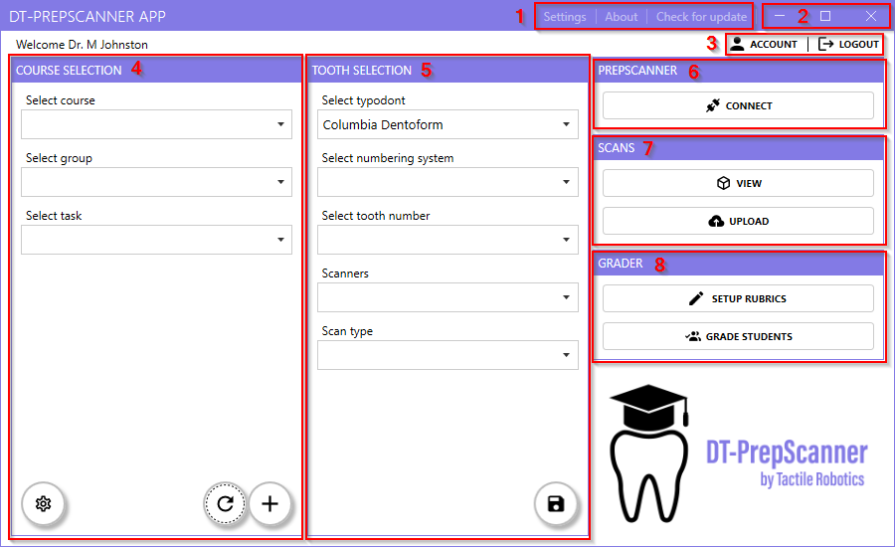Close the DT-PrepScanner app window
895x547 pixels.
pos(871,16)
